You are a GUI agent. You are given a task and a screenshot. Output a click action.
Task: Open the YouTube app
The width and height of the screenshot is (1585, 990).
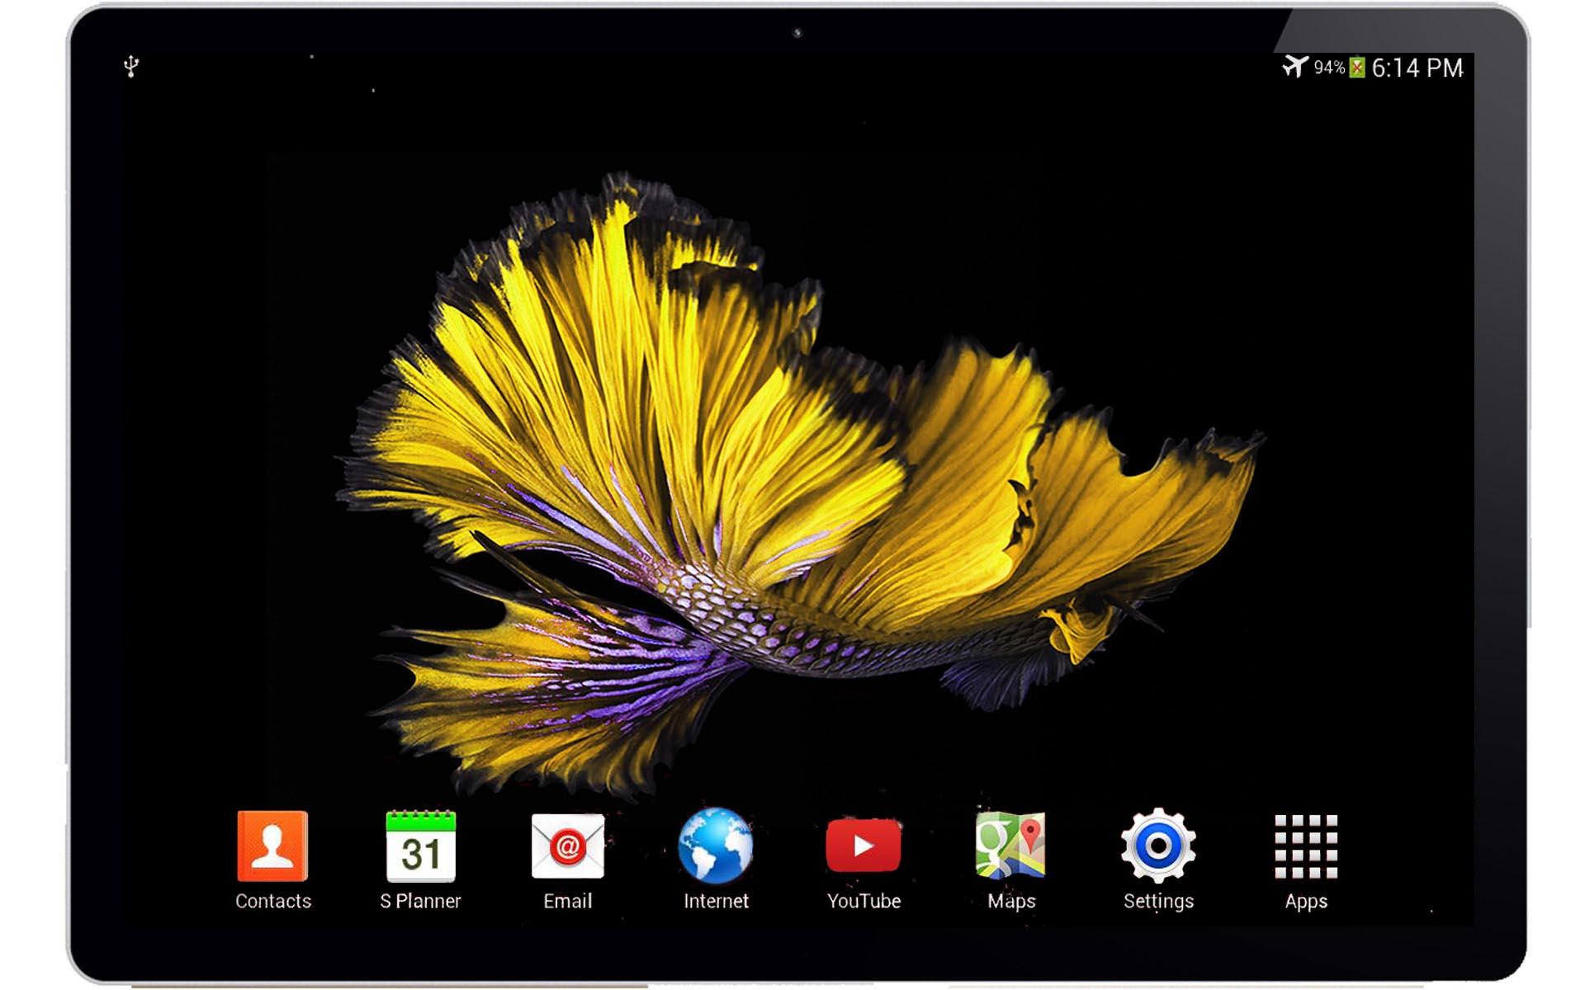point(863,846)
